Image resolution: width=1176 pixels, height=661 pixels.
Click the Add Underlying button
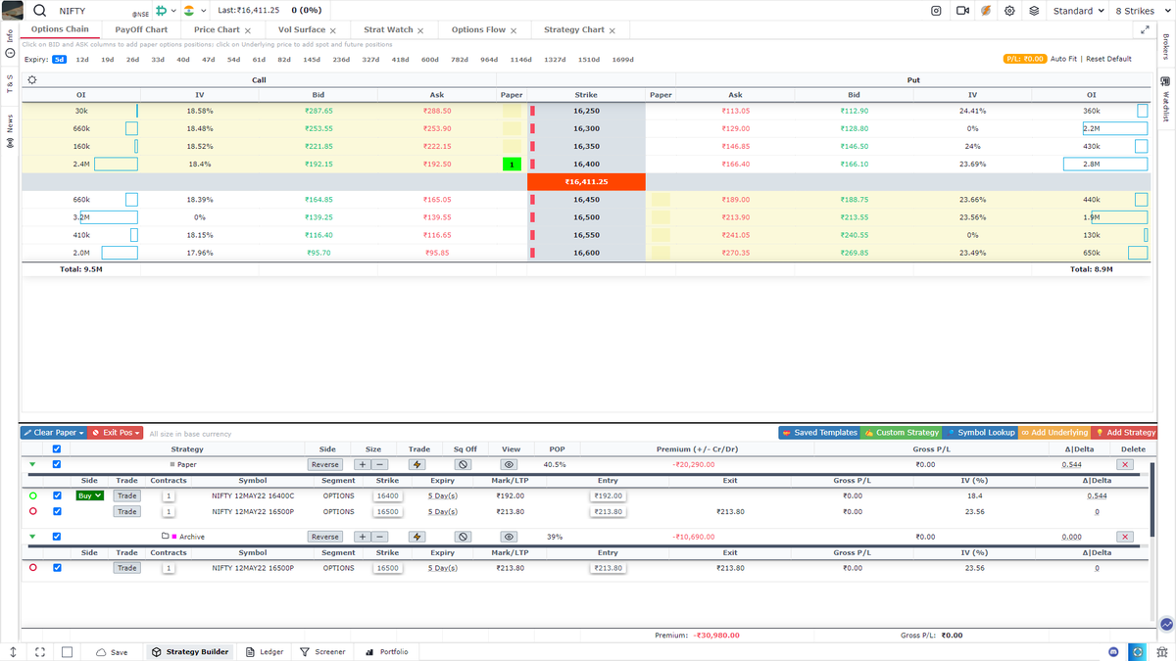[1054, 432]
